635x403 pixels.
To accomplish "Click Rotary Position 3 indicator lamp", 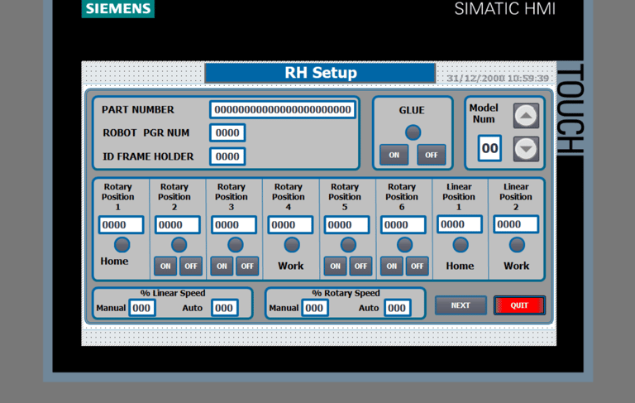I will (x=236, y=245).
